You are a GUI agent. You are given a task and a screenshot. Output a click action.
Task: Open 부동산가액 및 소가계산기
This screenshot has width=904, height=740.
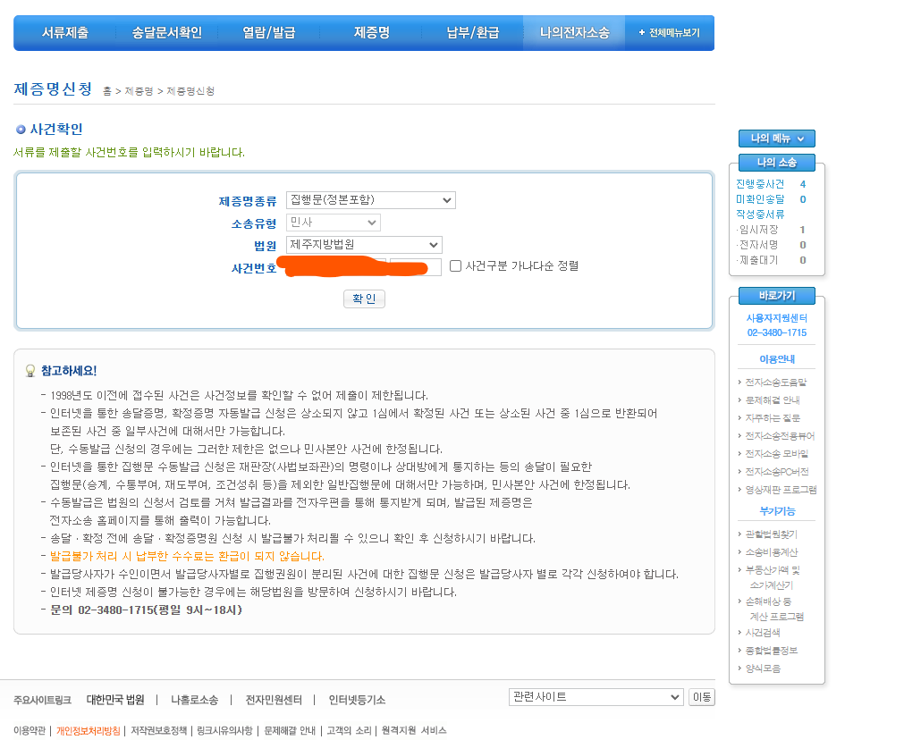772,577
